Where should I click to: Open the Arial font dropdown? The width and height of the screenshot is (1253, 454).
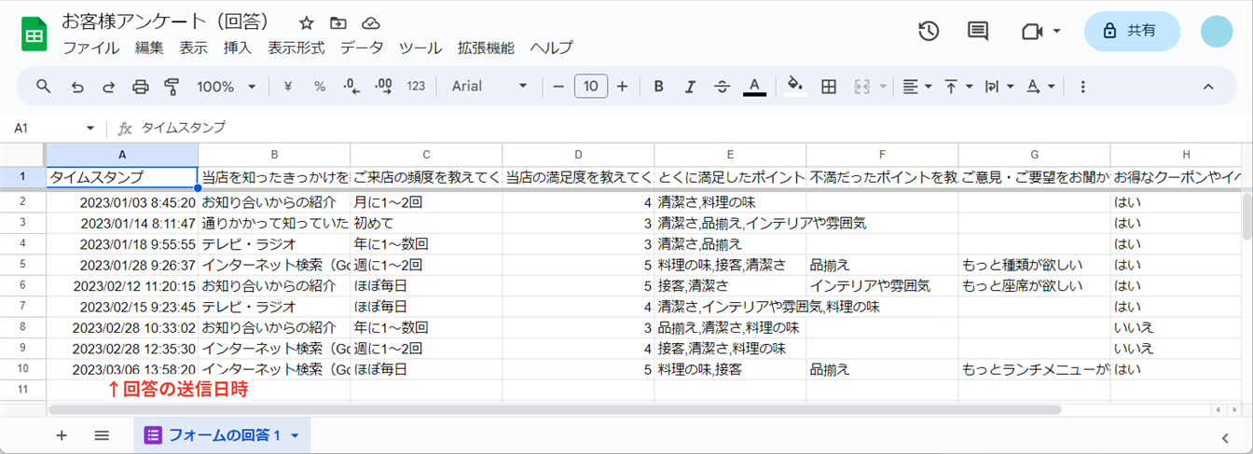489,87
